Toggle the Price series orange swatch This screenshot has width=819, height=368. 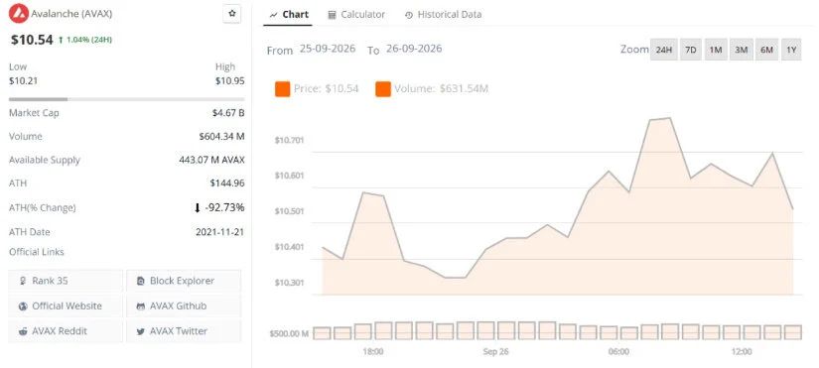(x=282, y=89)
